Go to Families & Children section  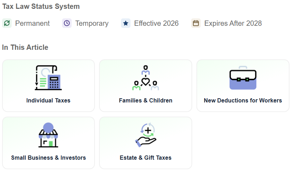[x=146, y=100]
